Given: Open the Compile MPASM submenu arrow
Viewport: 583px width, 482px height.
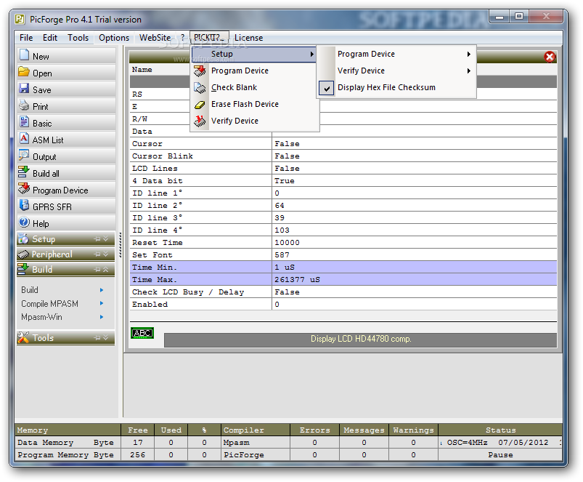Looking at the screenshot, I should tap(102, 303).
